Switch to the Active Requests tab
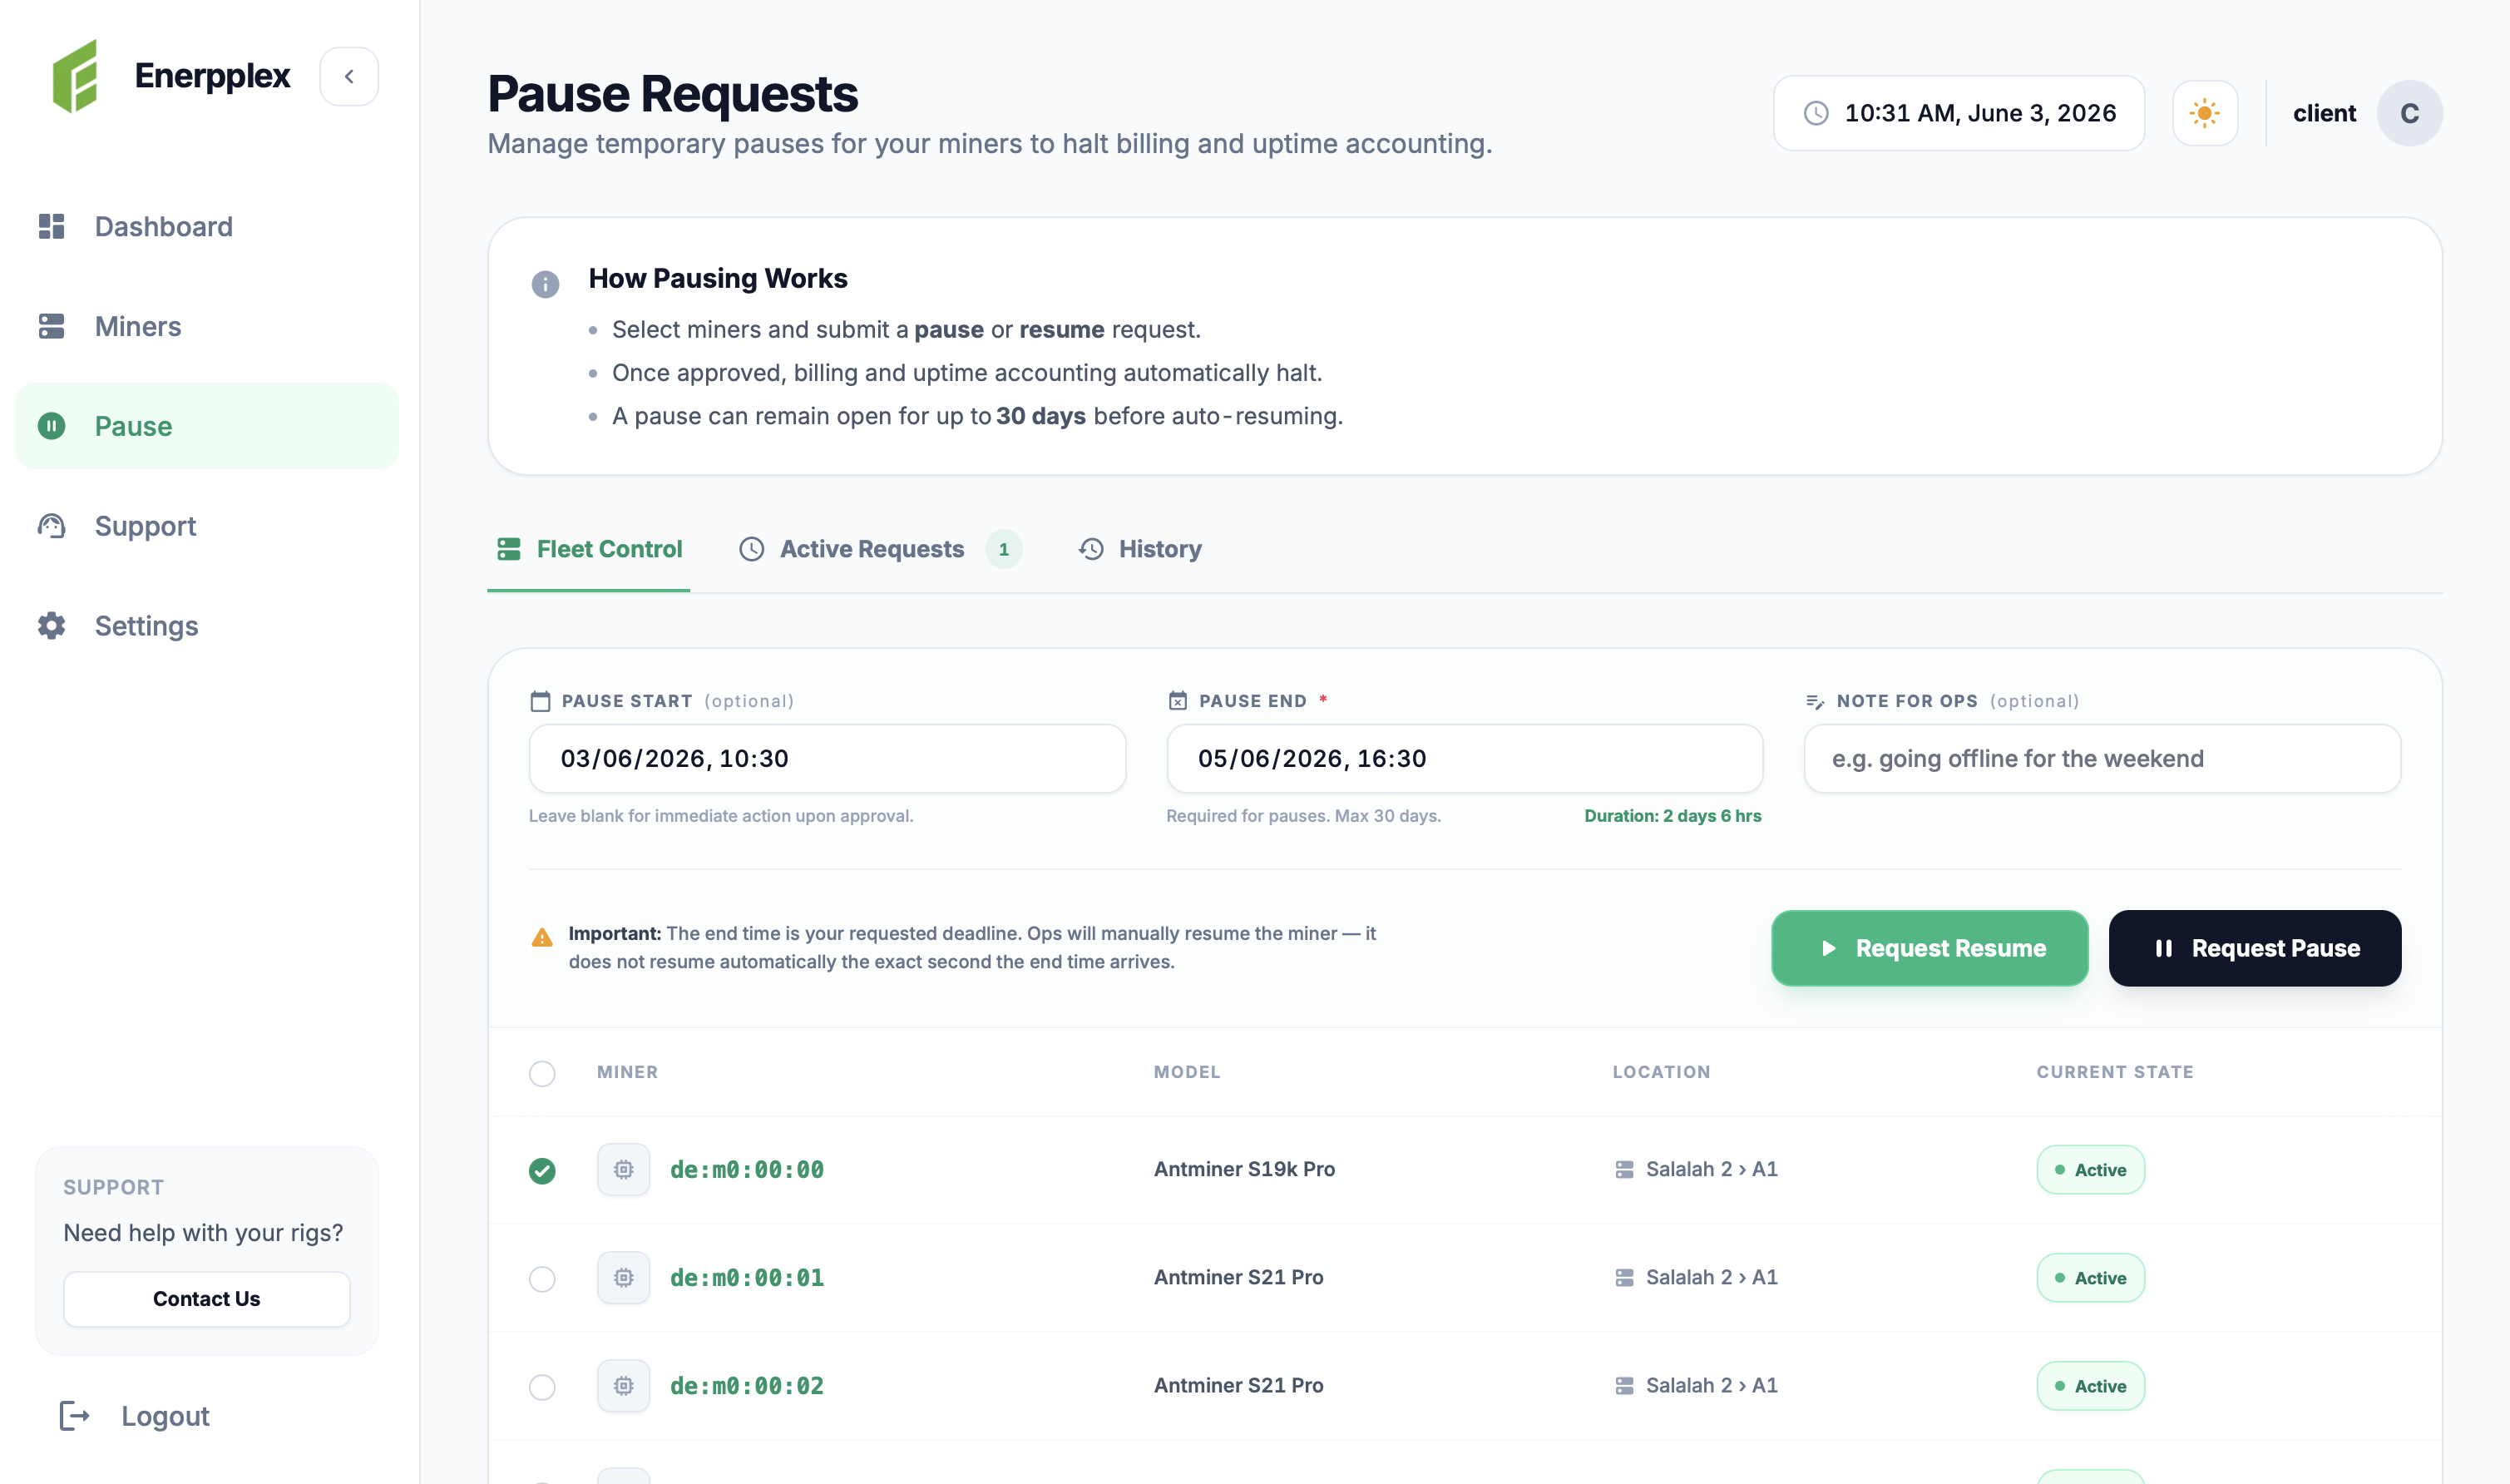The image size is (2510, 1484). (881, 549)
